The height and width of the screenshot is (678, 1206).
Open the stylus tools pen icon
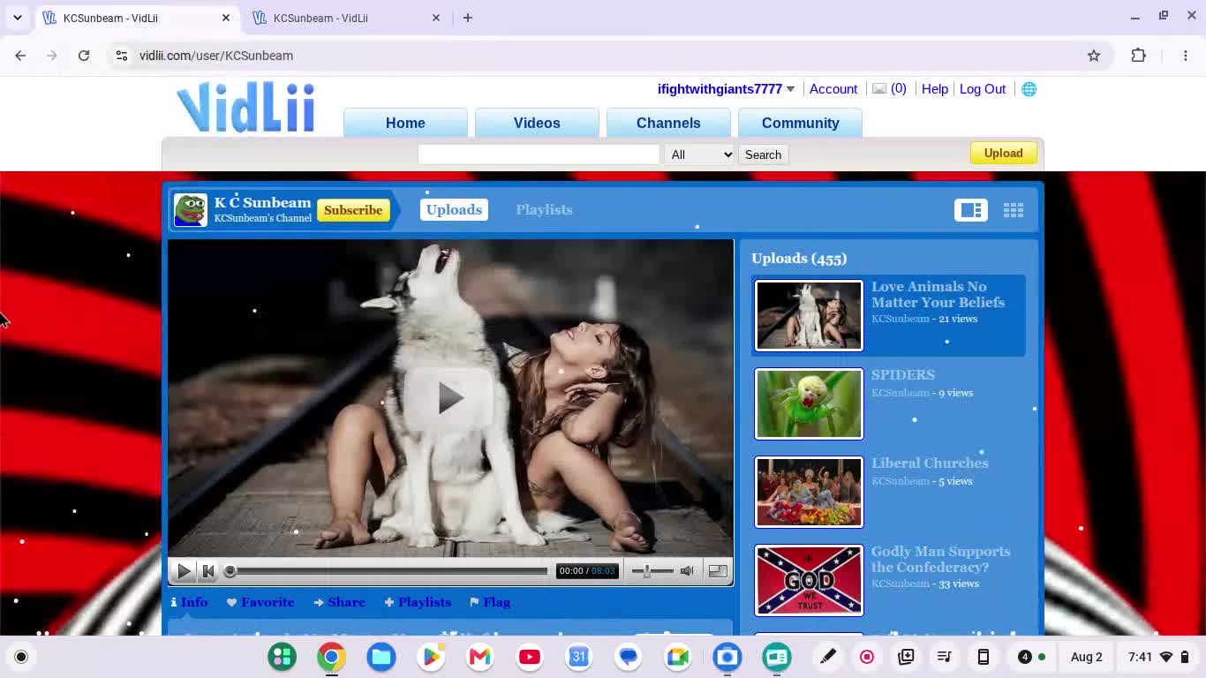(x=828, y=657)
